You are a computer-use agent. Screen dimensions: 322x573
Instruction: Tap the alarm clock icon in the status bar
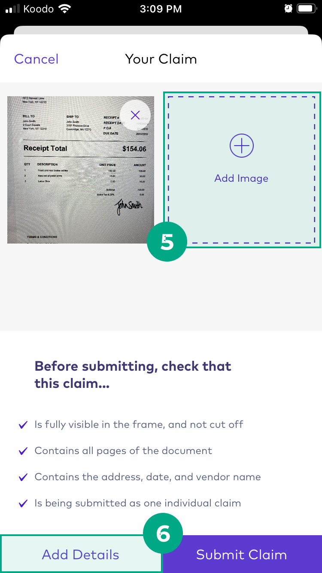[x=288, y=8]
